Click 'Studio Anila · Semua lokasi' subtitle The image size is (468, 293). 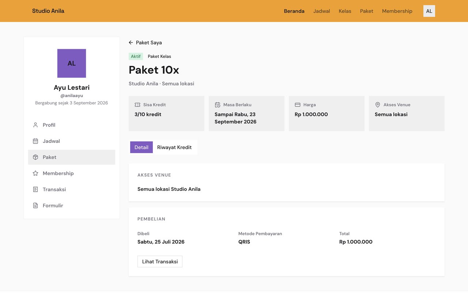click(161, 84)
